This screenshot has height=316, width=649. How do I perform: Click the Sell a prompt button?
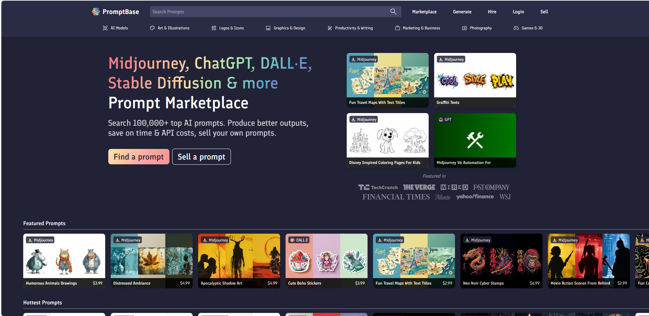(x=202, y=157)
